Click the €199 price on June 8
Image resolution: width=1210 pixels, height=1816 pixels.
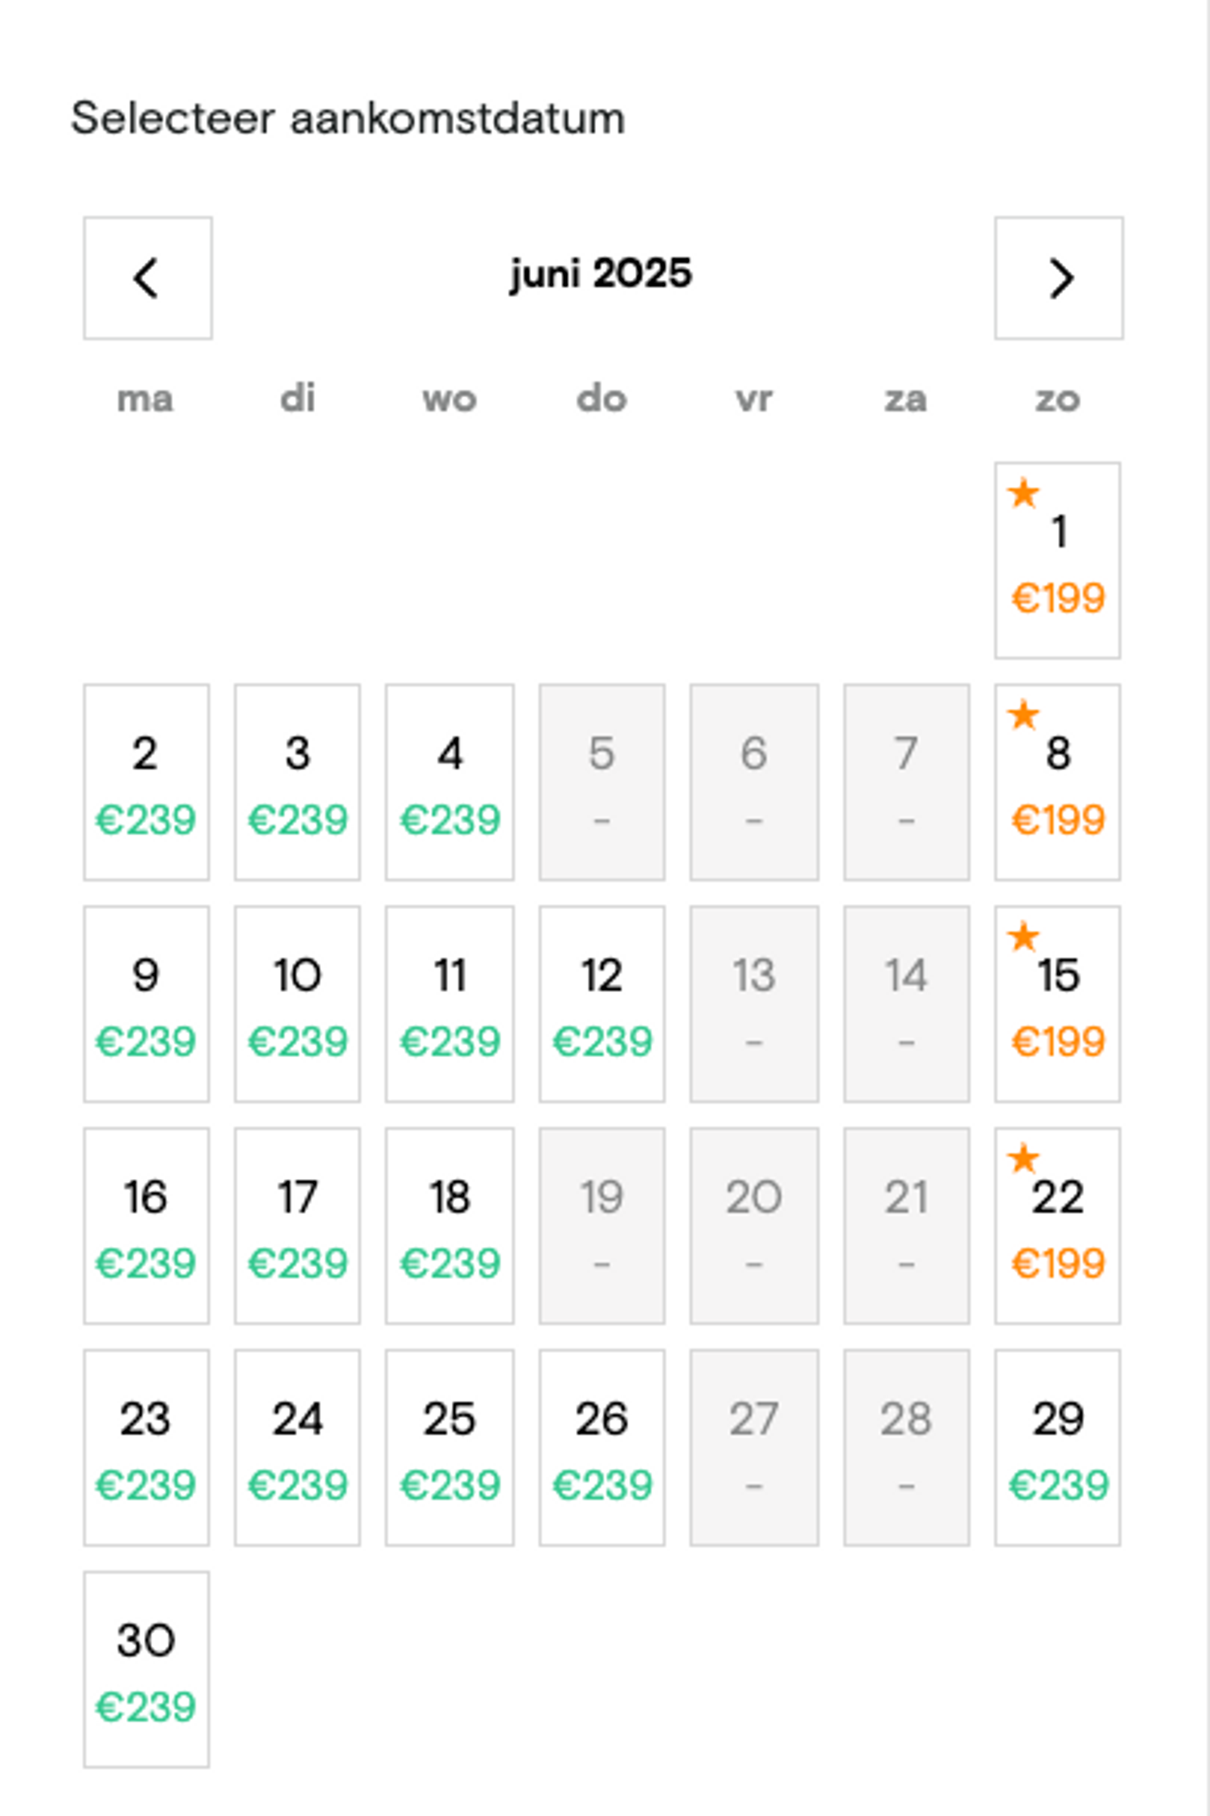coord(1058,819)
